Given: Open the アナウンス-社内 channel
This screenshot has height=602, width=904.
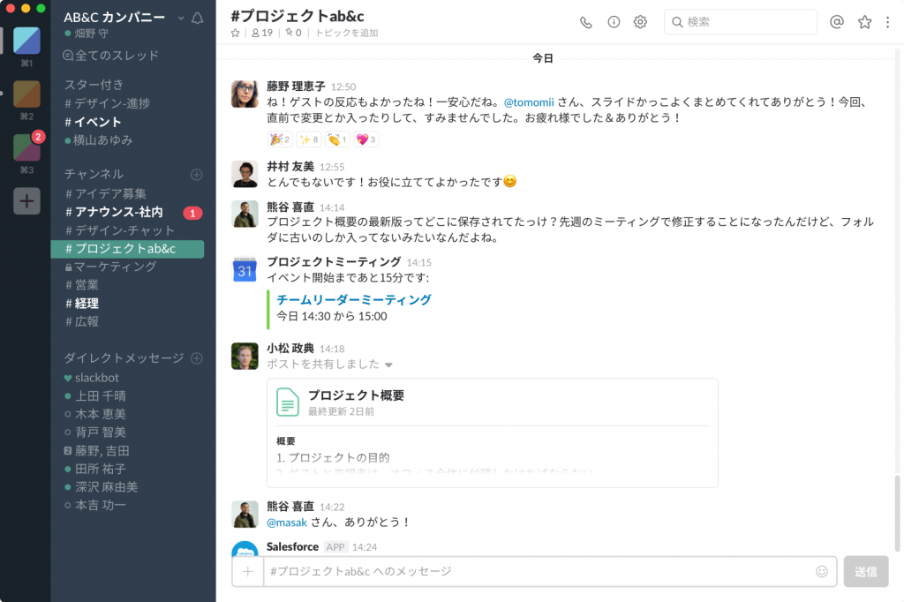Looking at the screenshot, I should coord(118,212).
